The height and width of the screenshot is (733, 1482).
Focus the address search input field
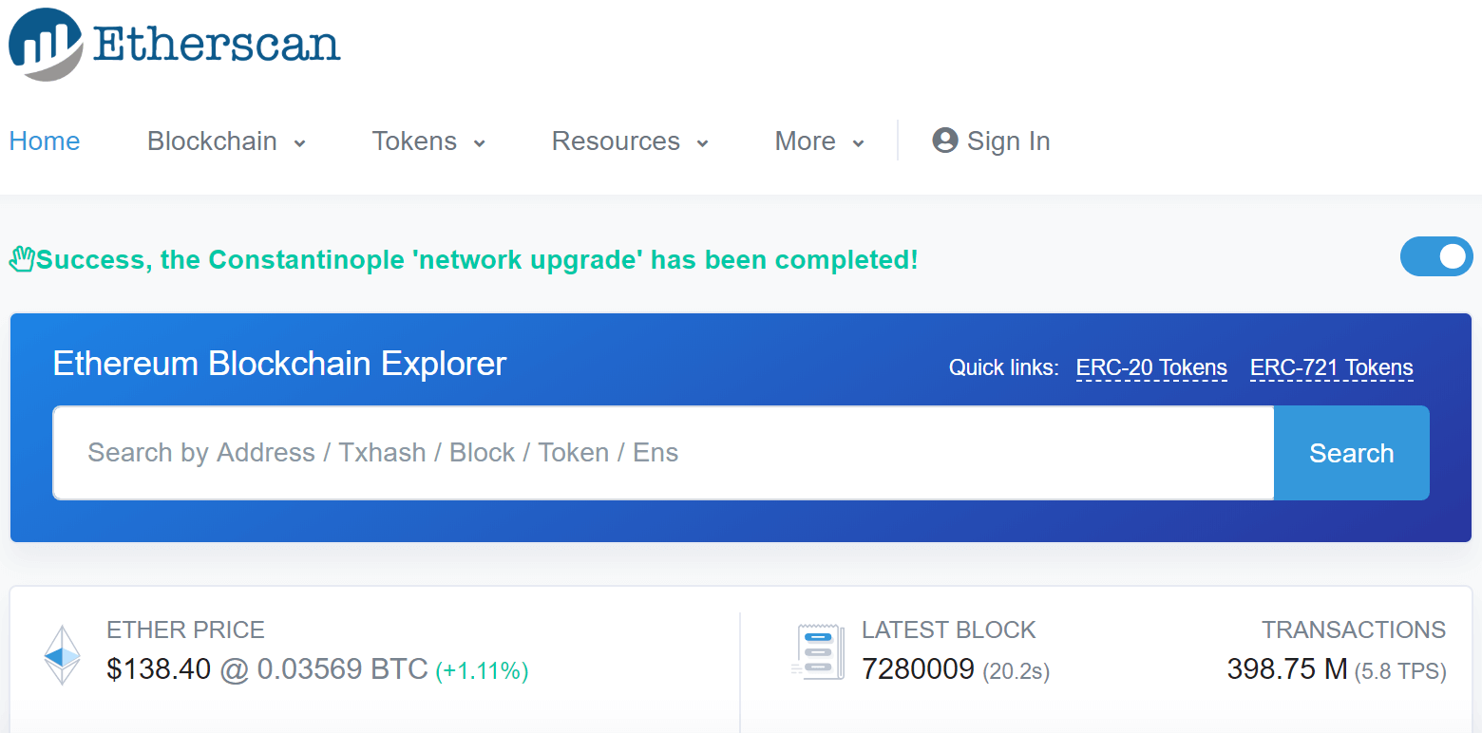point(662,453)
